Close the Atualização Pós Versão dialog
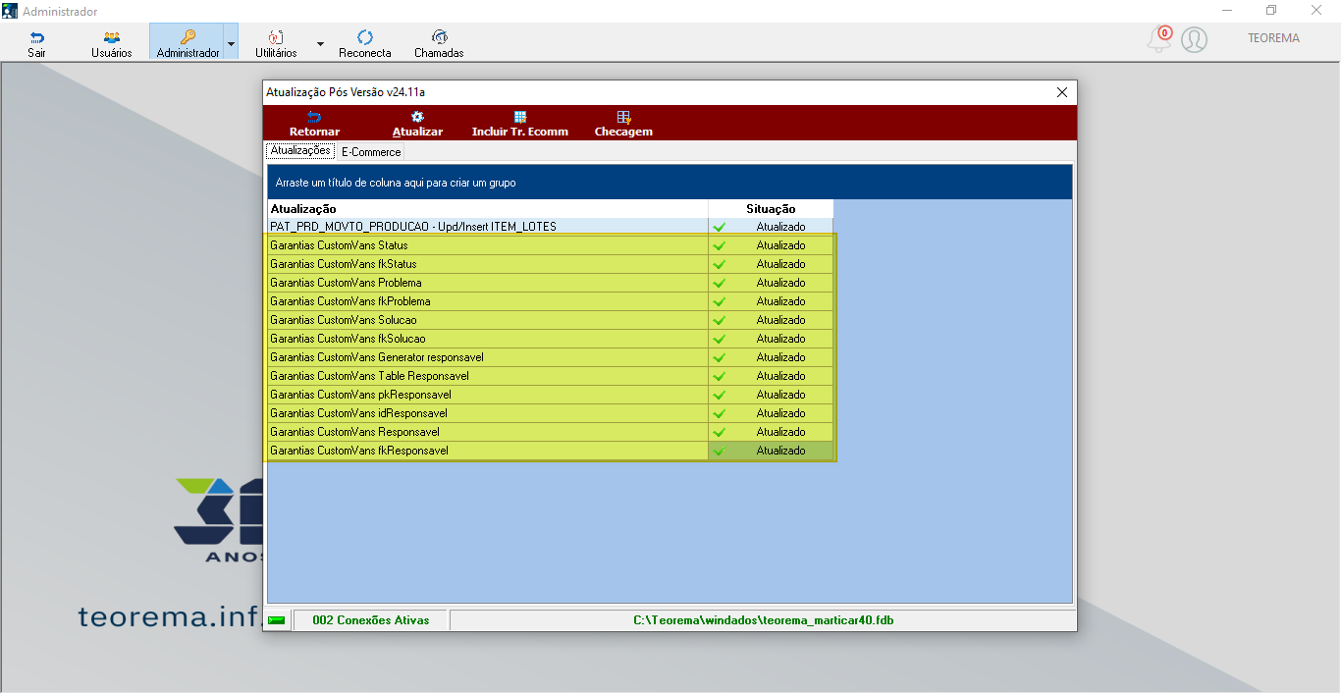 click(x=1061, y=92)
